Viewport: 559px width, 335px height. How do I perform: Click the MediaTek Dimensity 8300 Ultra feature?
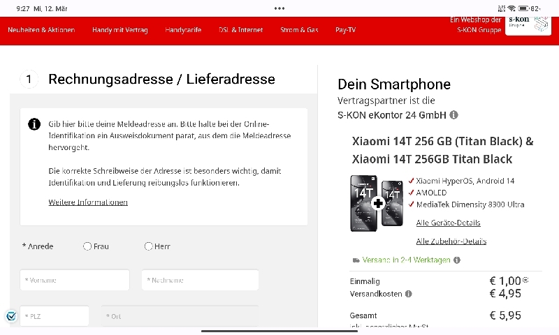coord(470,204)
